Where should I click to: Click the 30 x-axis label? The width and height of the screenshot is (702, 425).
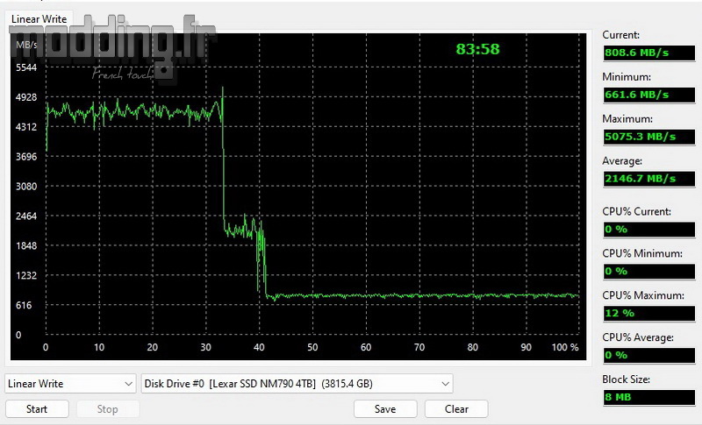tap(205, 347)
